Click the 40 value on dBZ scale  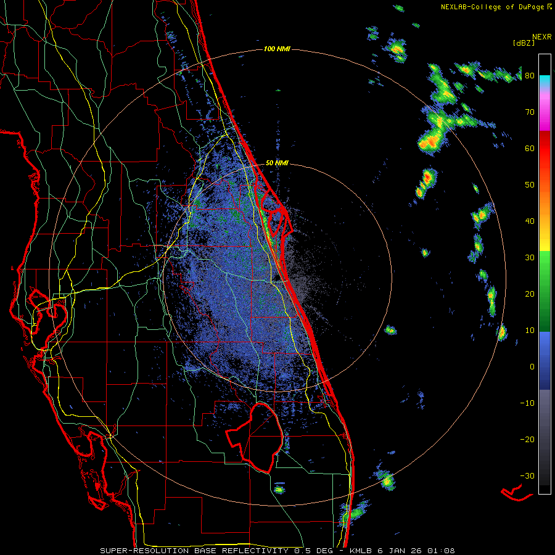point(530,221)
